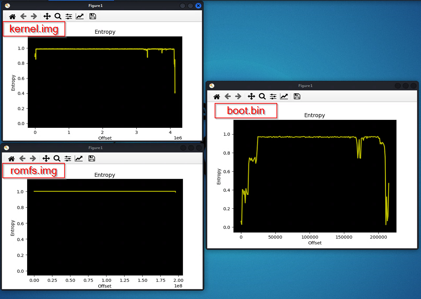The height and width of the screenshot is (299, 421).
Task: Close the kernel.img figure window
Action: (198, 6)
